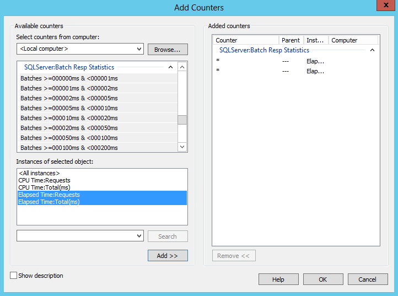Click OK to confirm counters
398x296 pixels.
[x=323, y=279]
